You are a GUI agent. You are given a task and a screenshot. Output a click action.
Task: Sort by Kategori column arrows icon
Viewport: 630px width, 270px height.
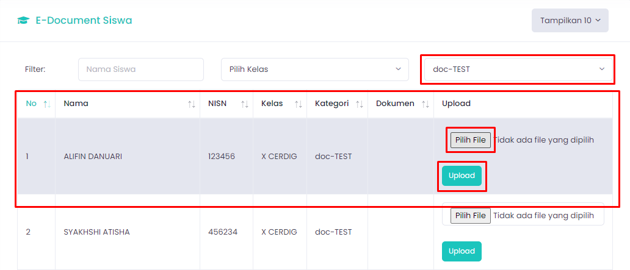359,104
